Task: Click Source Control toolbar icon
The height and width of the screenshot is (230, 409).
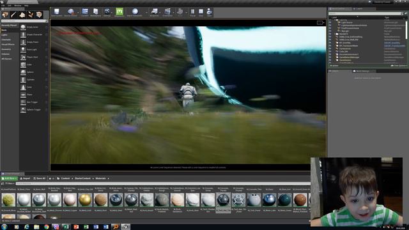Action: [70, 12]
